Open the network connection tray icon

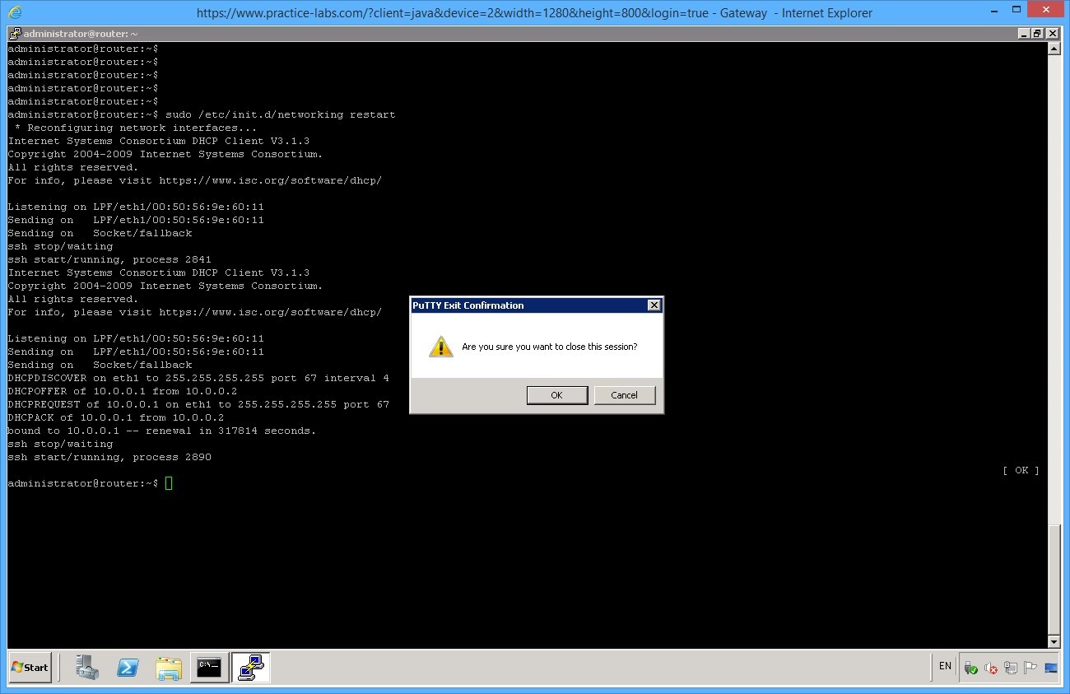(x=1011, y=668)
